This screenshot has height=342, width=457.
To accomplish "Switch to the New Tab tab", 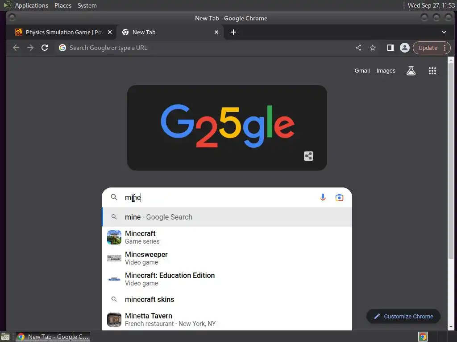I will pos(170,32).
